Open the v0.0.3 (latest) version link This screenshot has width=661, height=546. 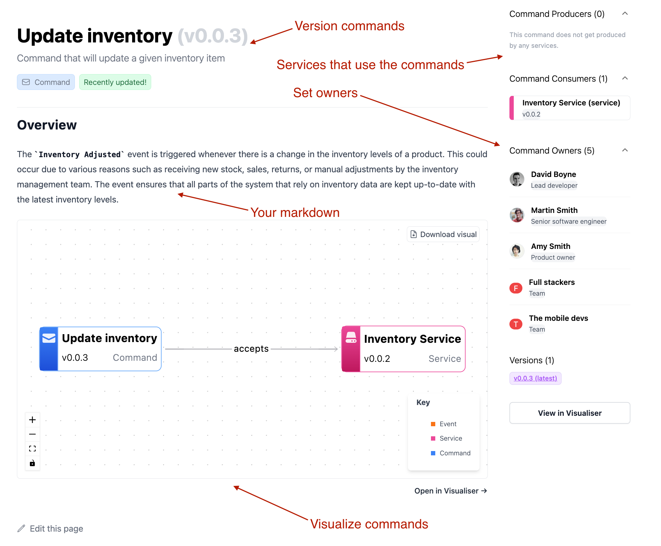pyautogui.click(x=535, y=378)
